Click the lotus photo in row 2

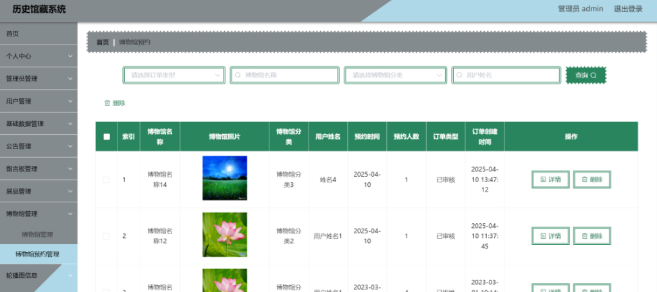coord(225,235)
